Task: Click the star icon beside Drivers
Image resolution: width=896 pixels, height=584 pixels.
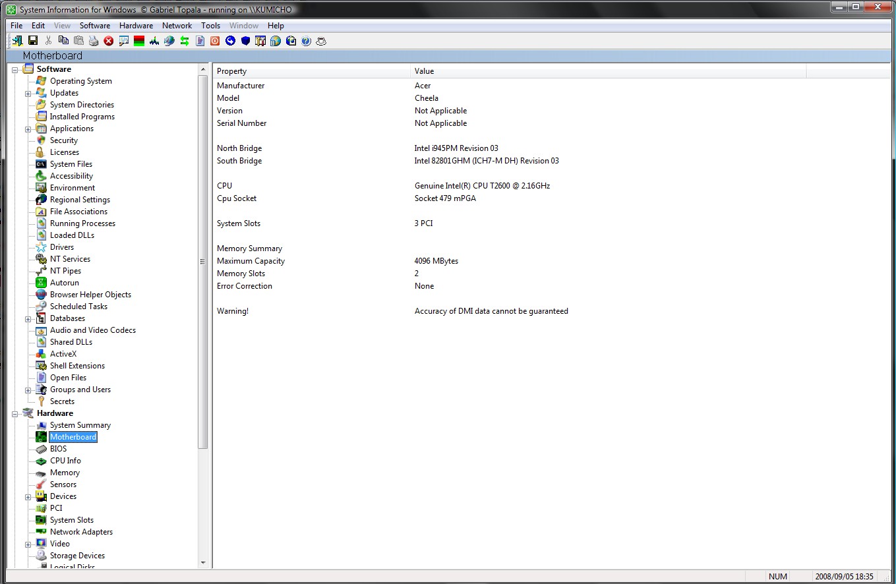Action: [41, 247]
